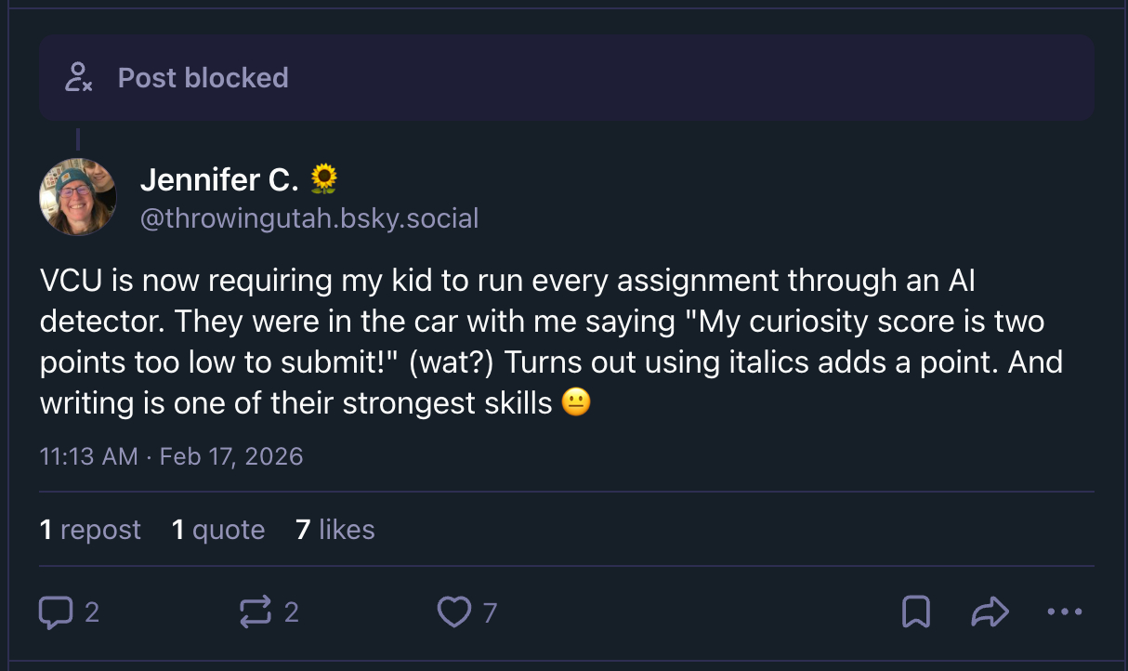Click the reply speech bubble icon
Viewport: 1128px width, 671px height.
pyautogui.click(x=55, y=612)
